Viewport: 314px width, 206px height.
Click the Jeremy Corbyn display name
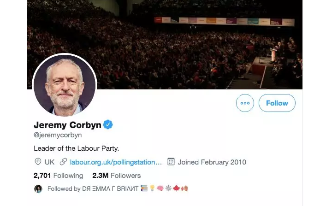[67, 125]
